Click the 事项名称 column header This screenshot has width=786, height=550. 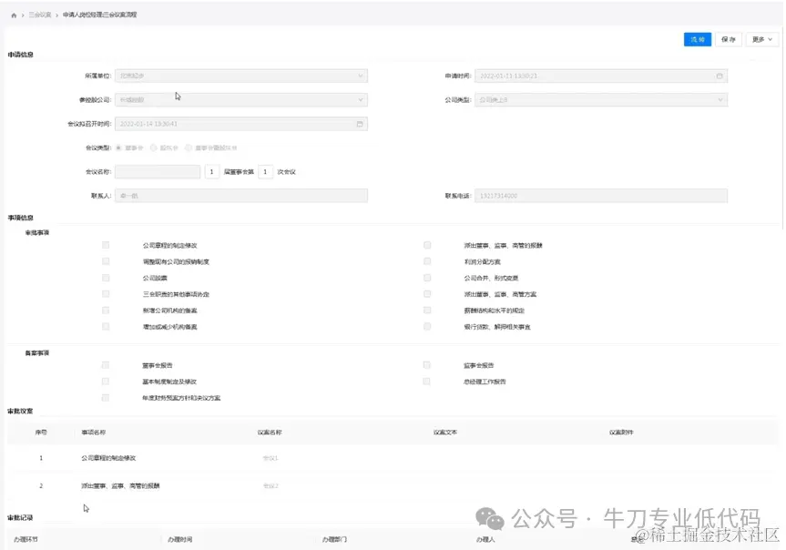coord(93,433)
